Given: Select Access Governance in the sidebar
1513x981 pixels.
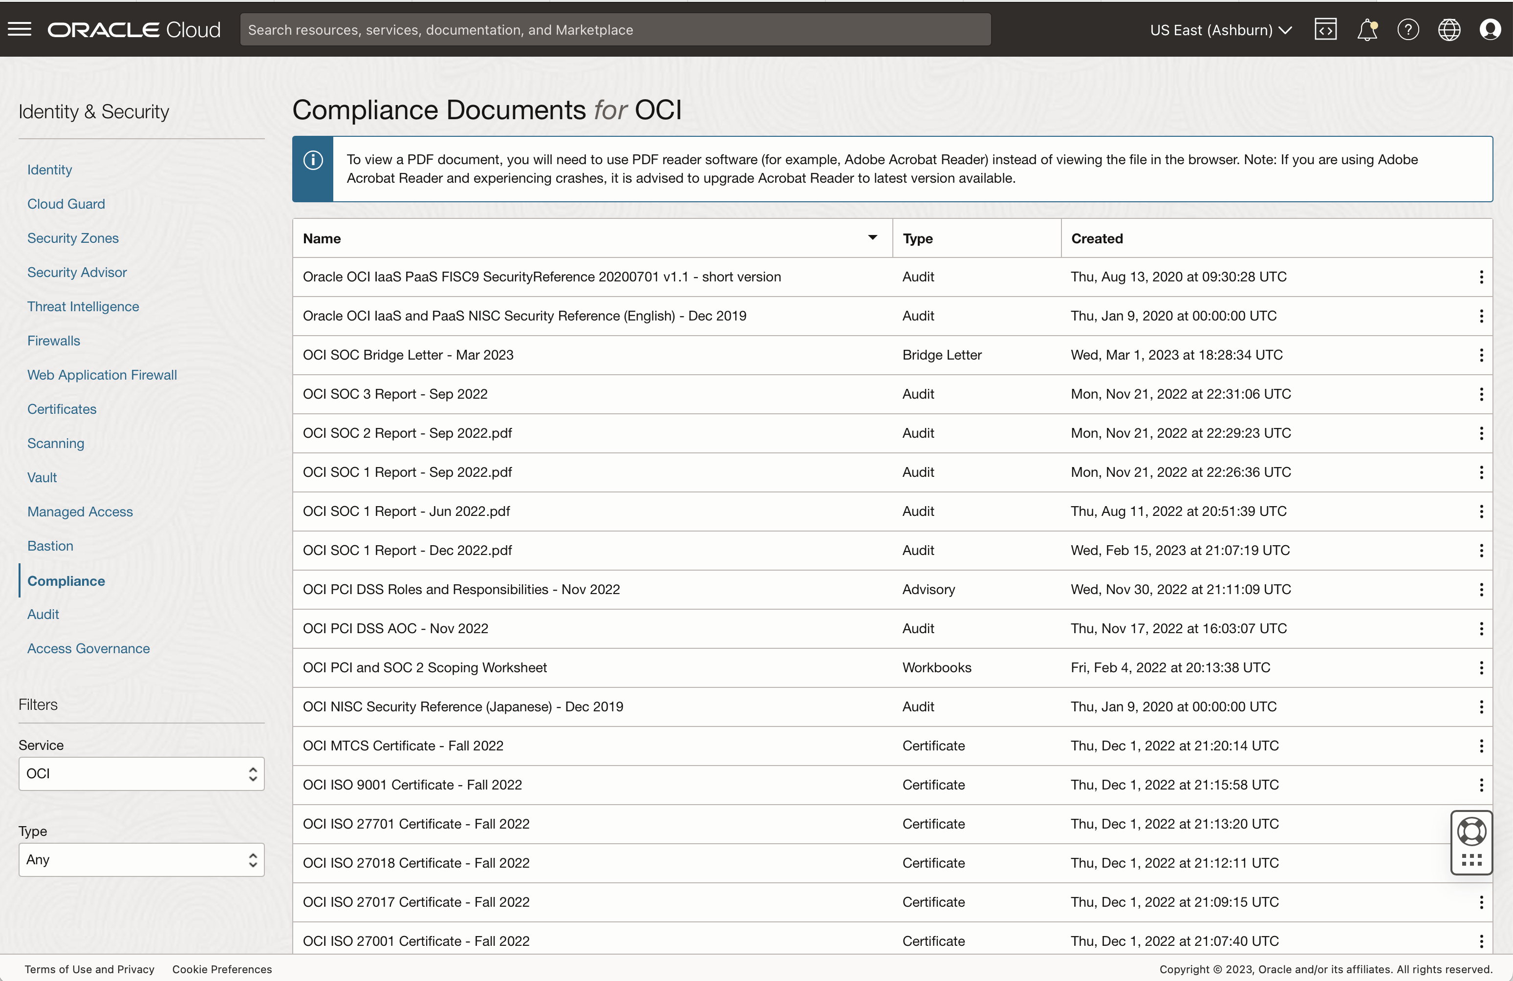Looking at the screenshot, I should tap(88, 648).
